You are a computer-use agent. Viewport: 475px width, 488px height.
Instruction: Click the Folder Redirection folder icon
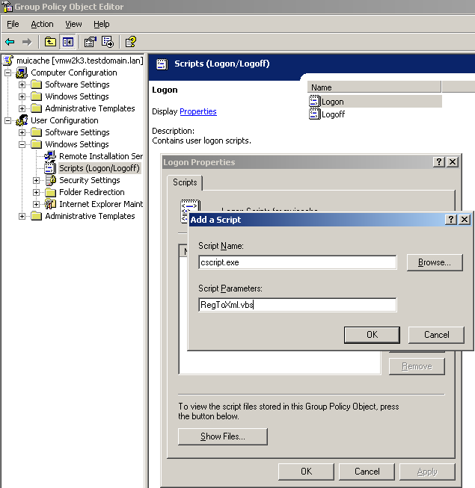pos(50,192)
